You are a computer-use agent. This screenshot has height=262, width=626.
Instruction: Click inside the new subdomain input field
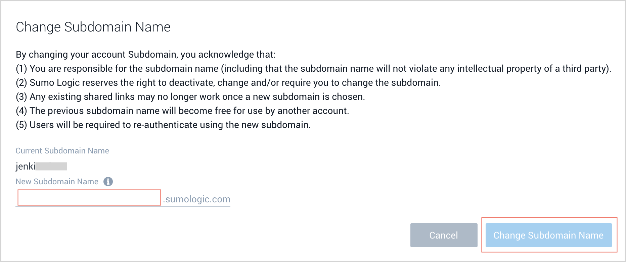[x=89, y=198]
